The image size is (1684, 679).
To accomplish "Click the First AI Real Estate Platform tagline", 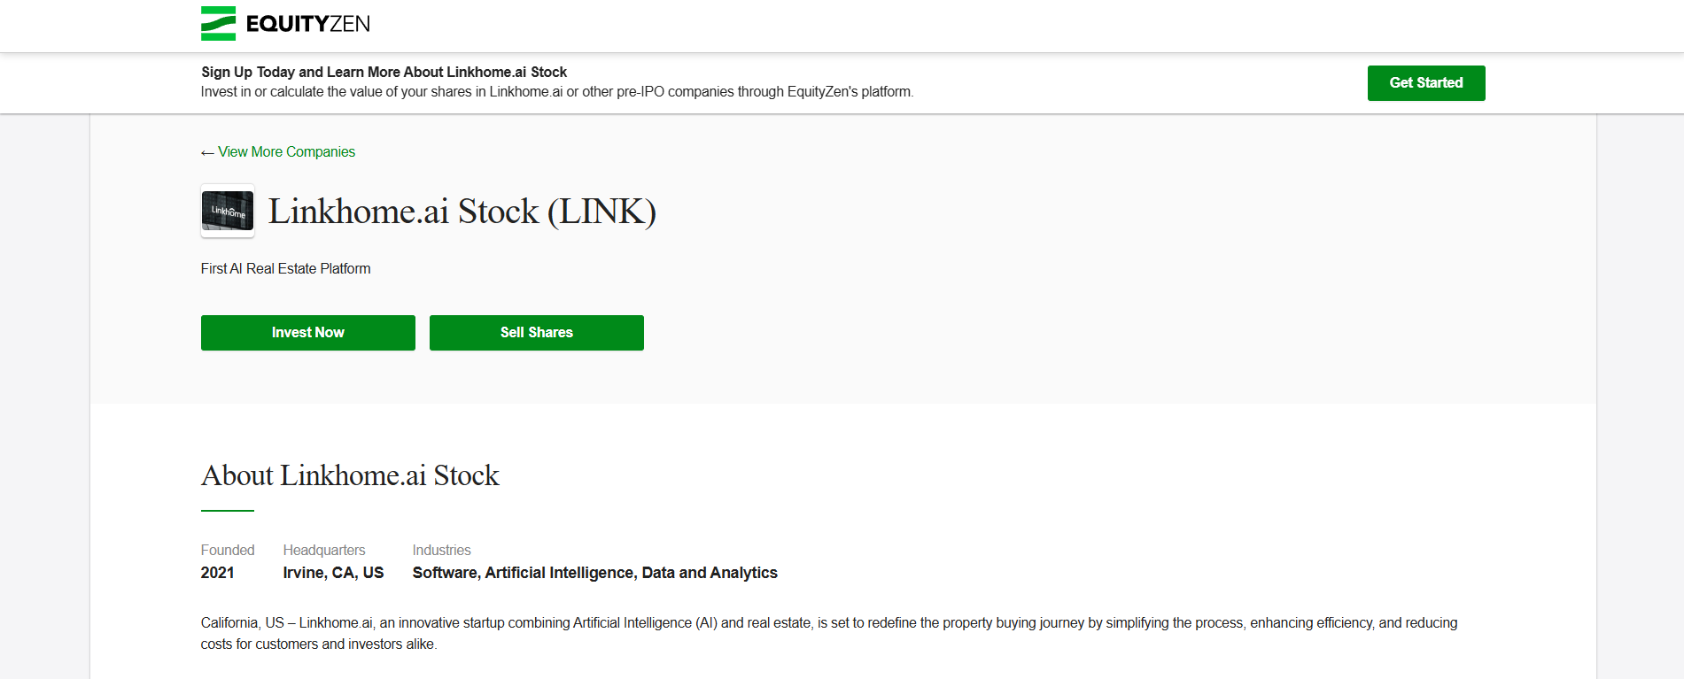I will [x=285, y=269].
